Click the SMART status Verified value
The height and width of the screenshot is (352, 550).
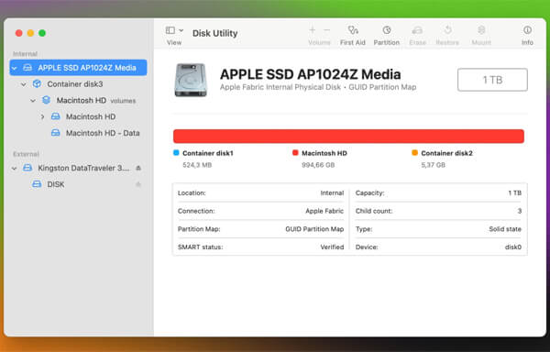coord(332,247)
